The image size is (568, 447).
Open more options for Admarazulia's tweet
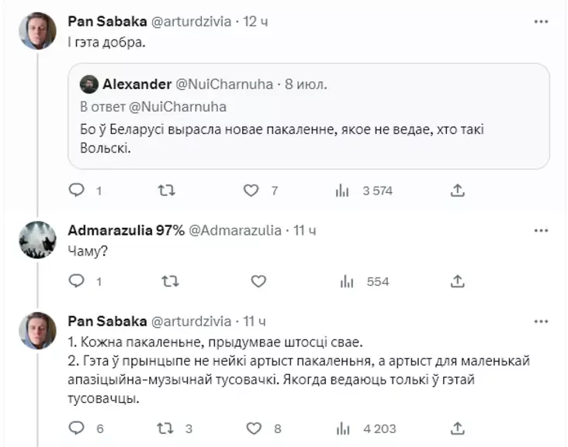(541, 230)
